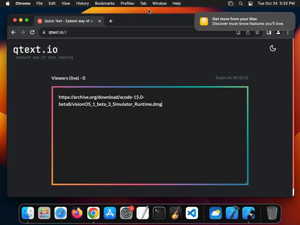Image resolution: width=300 pixels, height=225 pixels.
Task: Open Weather app from the Dock
Action: click(216, 213)
